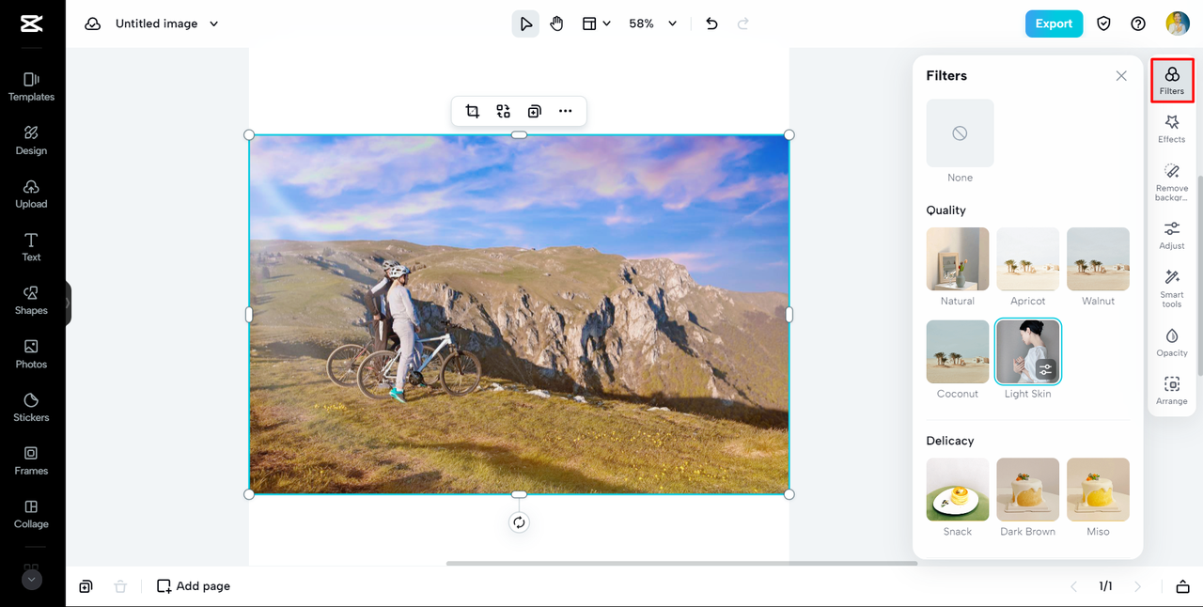Image resolution: width=1203 pixels, height=607 pixels.
Task: Go to the previous page arrow
Action: click(x=1073, y=586)
